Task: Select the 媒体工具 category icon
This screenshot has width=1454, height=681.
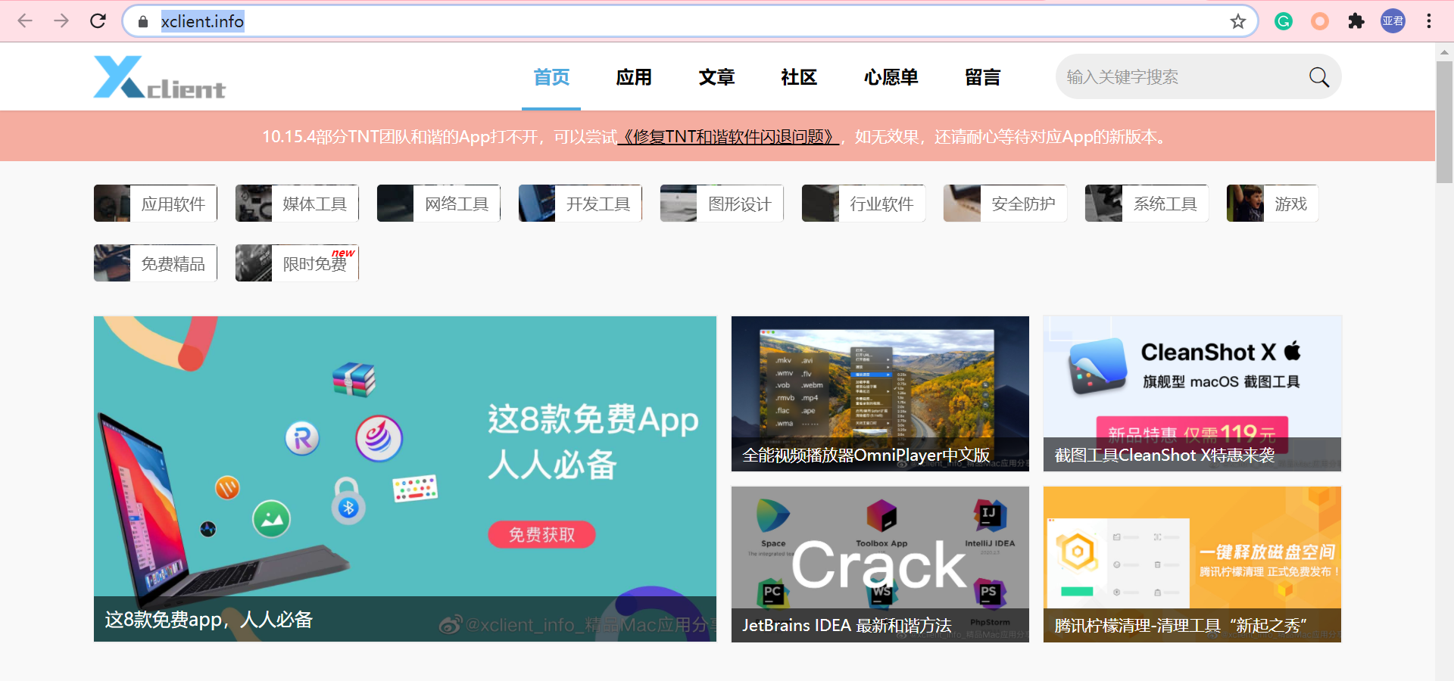Action: (296, 203)
